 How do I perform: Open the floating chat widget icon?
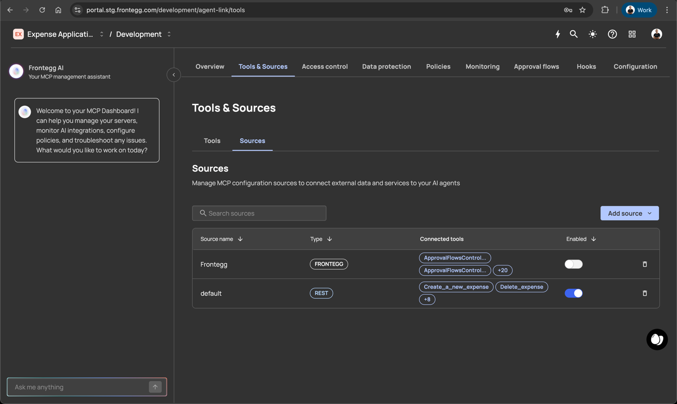click(x=657, y=340)
